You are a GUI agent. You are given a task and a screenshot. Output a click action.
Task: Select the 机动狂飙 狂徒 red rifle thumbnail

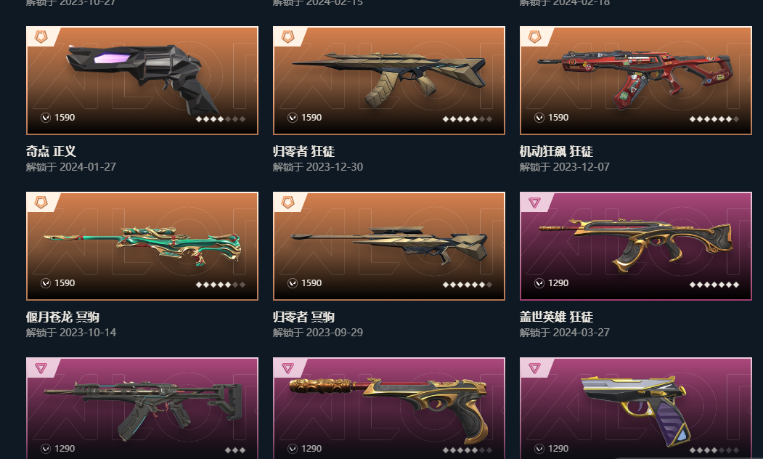[635, 81]
